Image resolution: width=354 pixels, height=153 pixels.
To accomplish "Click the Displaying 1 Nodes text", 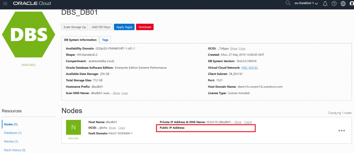I will (340, 113).
